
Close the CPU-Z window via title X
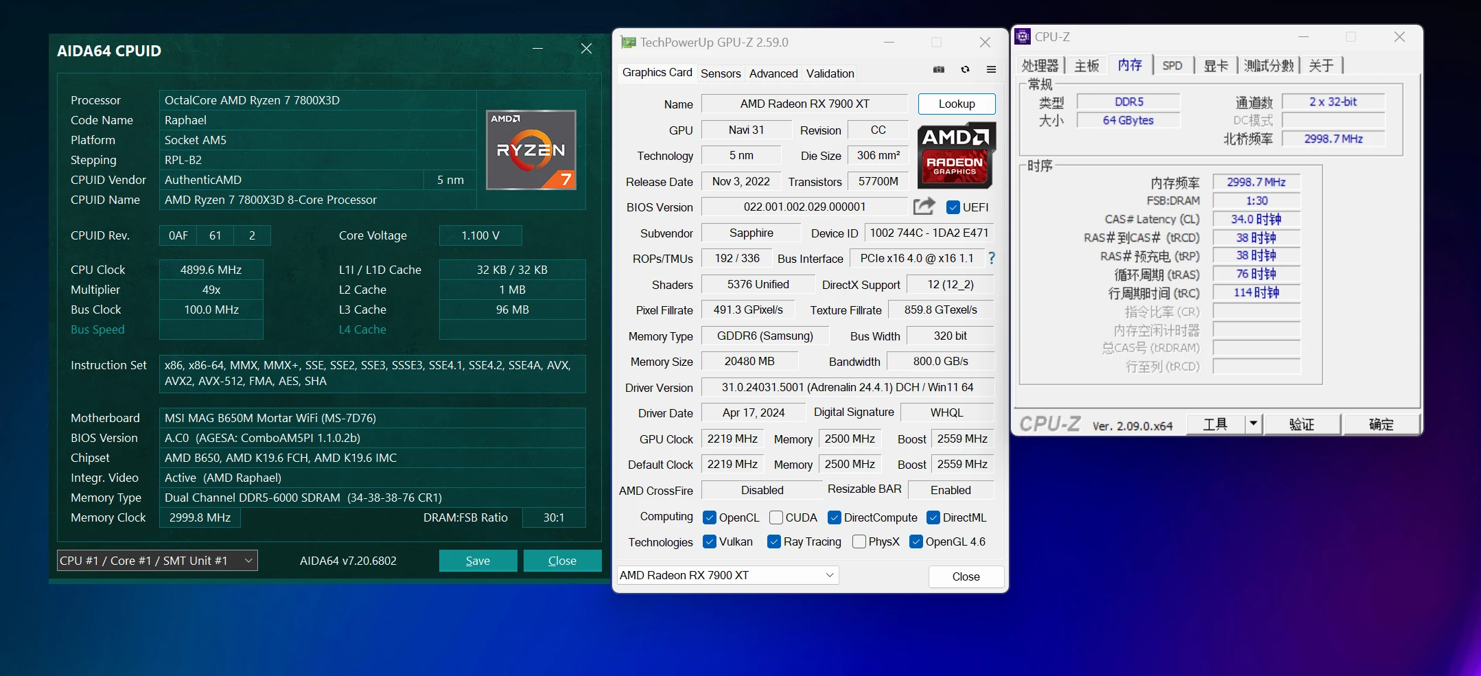click(1399, 36)
